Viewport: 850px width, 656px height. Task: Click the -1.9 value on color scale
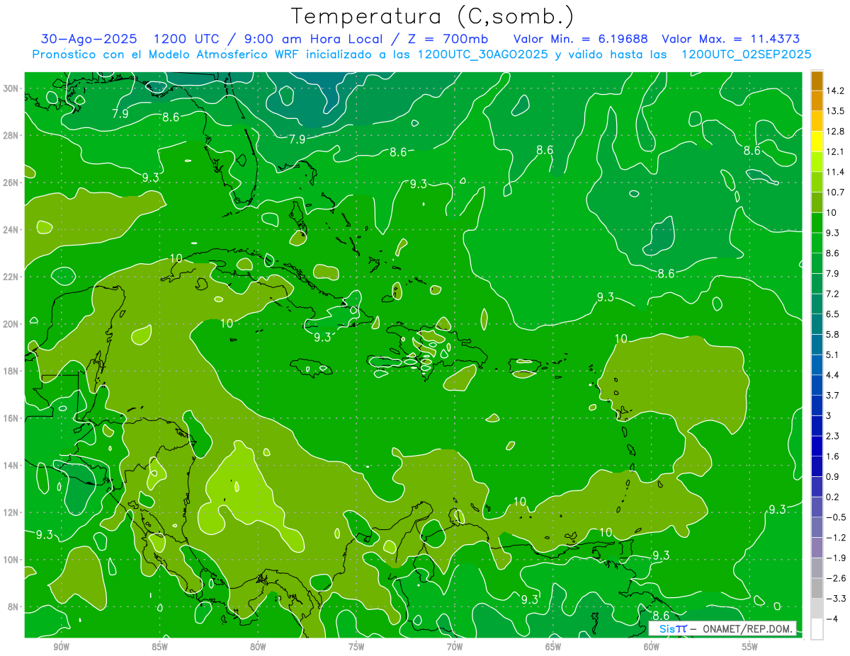[835, 558]
